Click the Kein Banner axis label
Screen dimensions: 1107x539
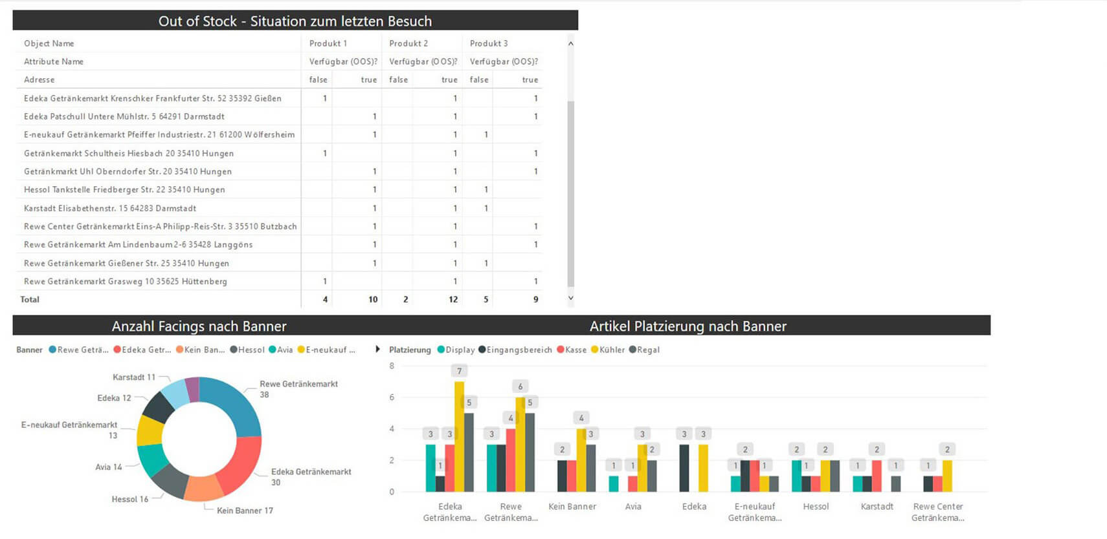(572, 507)
